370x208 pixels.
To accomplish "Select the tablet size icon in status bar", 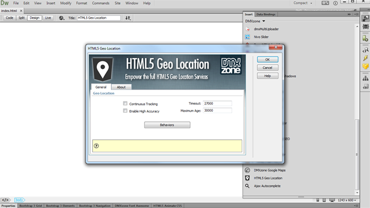I will pos(324,200).
